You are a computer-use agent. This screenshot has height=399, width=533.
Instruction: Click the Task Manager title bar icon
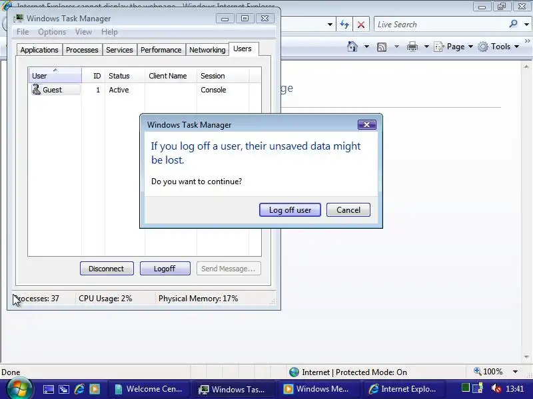19,19
